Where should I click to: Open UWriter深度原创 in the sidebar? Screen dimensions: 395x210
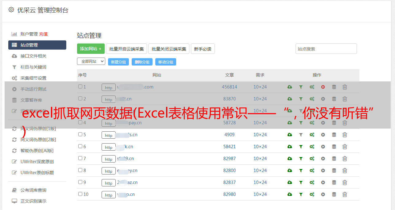(x=37, y=162)
